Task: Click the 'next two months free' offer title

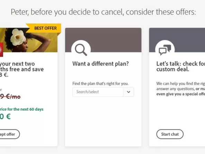Action: [x=22, y=69]
